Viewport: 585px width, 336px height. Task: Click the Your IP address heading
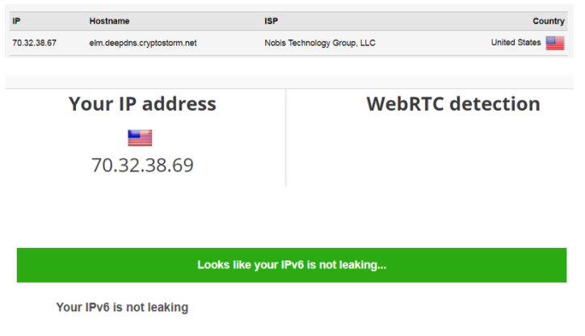[x=142, y=103]
